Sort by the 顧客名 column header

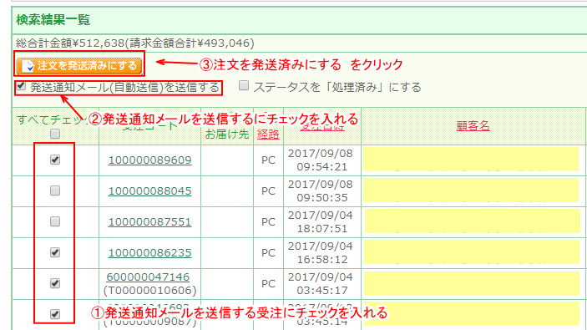[x=473, y=125]
